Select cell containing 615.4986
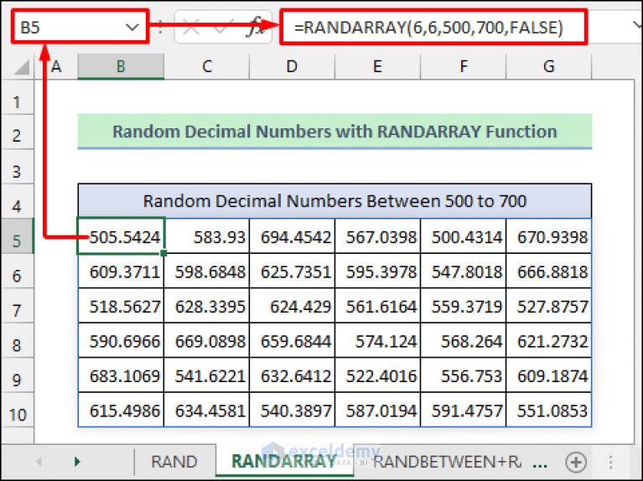 tap(121, 410)
